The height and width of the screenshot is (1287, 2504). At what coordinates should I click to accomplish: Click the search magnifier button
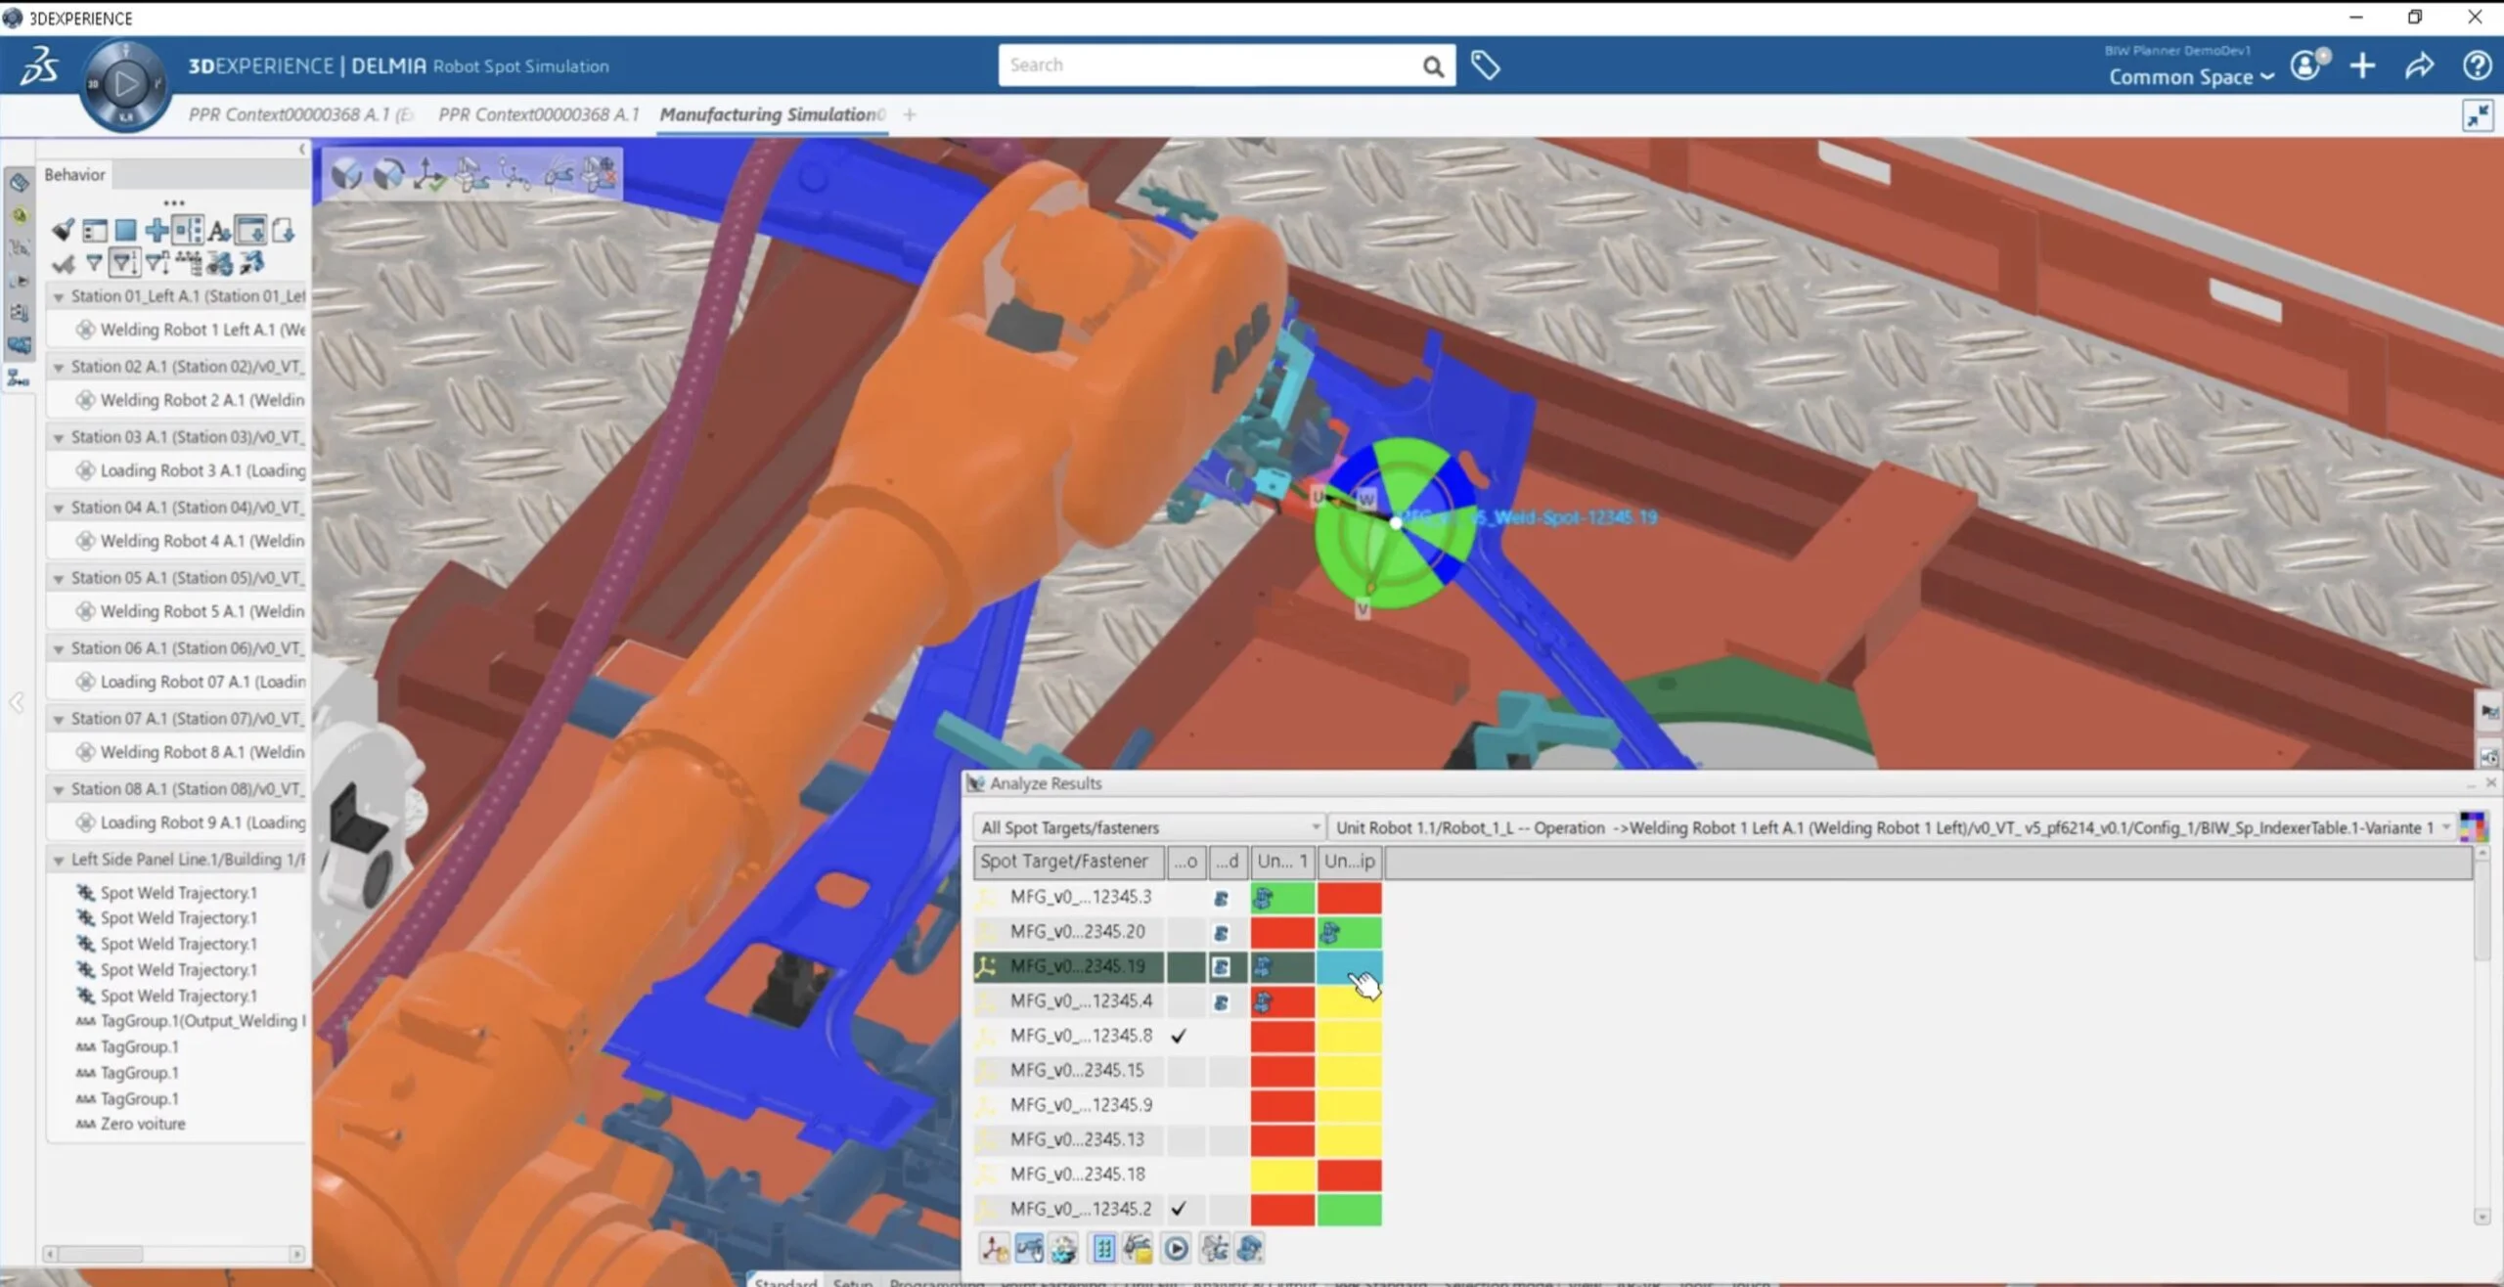[1432, 66]
